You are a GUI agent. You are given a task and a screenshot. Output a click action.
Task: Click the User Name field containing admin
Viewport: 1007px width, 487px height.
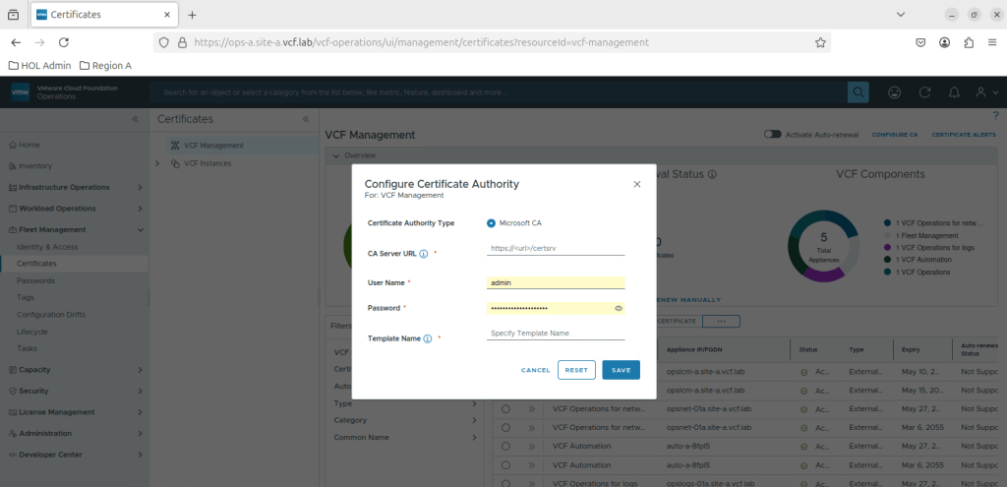coord(556,282)
